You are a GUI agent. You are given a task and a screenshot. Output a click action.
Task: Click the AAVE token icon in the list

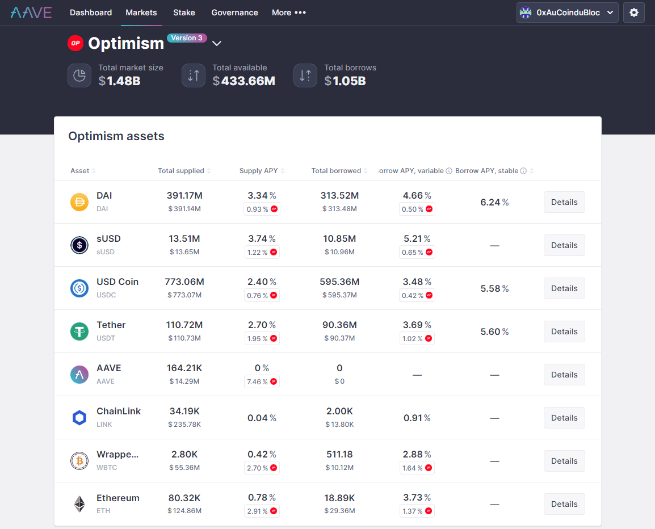tap(79, 375)
